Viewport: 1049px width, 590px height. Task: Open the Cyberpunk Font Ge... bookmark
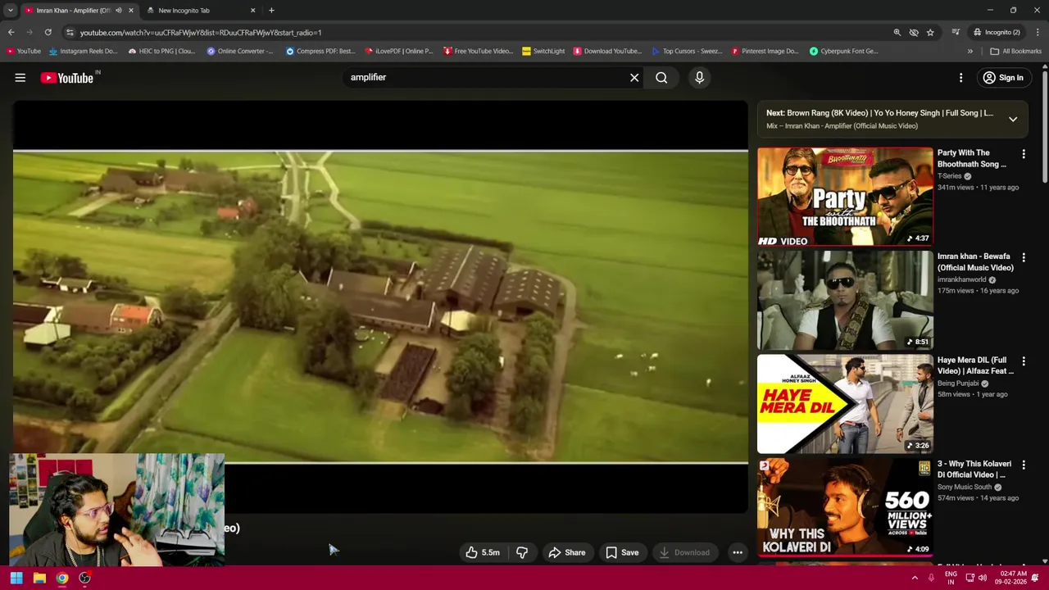point(844,51)
